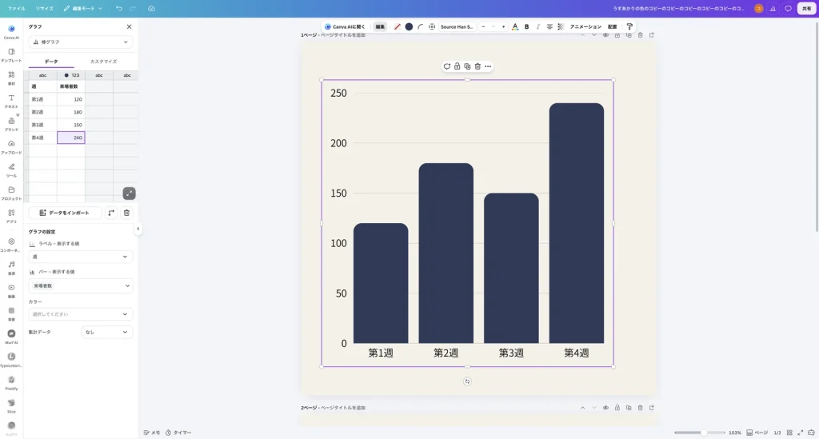Viewport: 819px width, 439px height.
Task: Duplicate the chart using floating toolbar copy icon
Action: click(x=467, y=66)
